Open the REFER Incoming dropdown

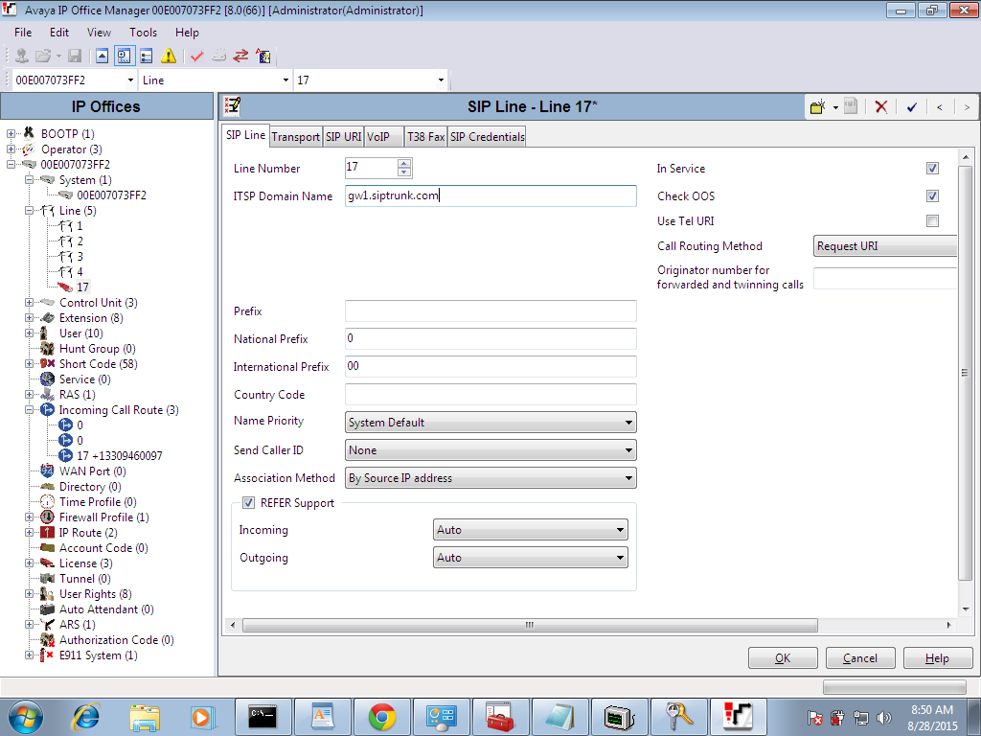[531, 530]
